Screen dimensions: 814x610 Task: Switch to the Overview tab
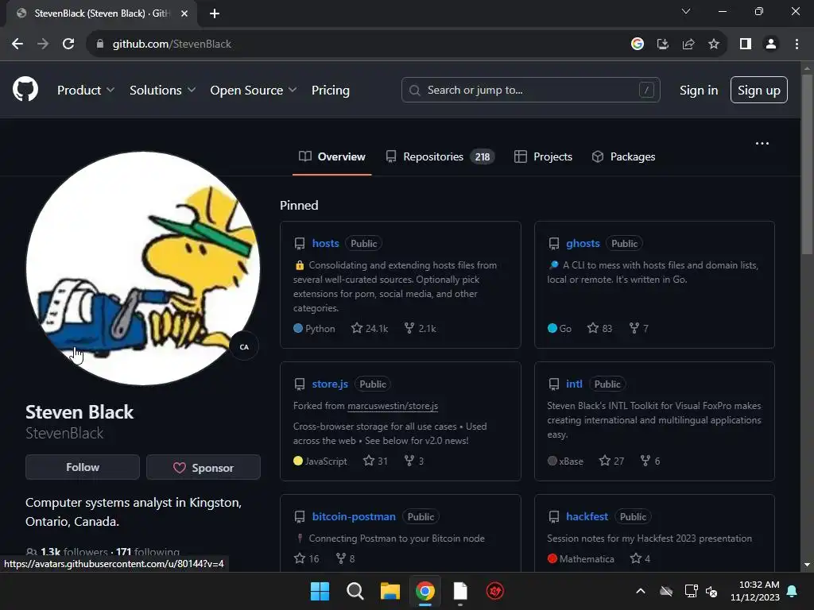tap(332, 156)
